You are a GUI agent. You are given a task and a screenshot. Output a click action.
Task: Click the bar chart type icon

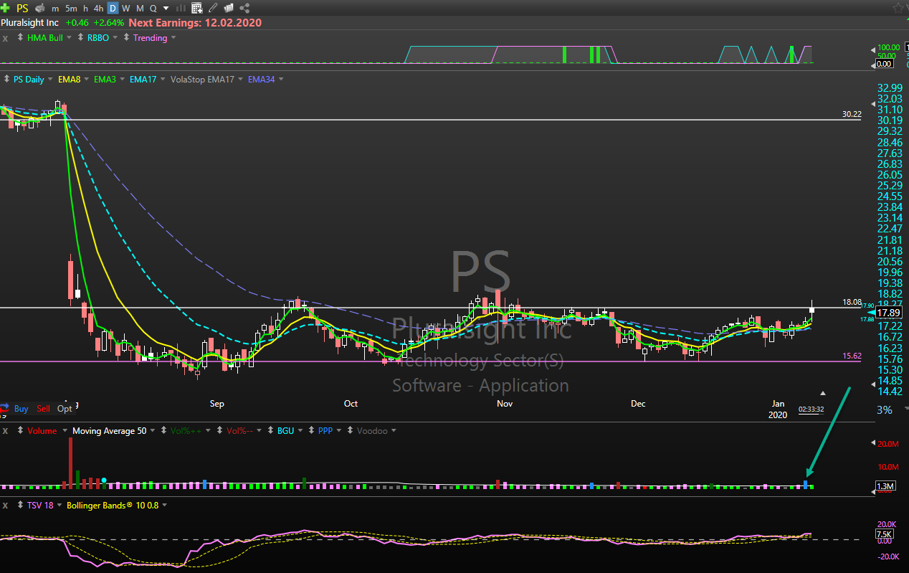click(x=181, y=9)
